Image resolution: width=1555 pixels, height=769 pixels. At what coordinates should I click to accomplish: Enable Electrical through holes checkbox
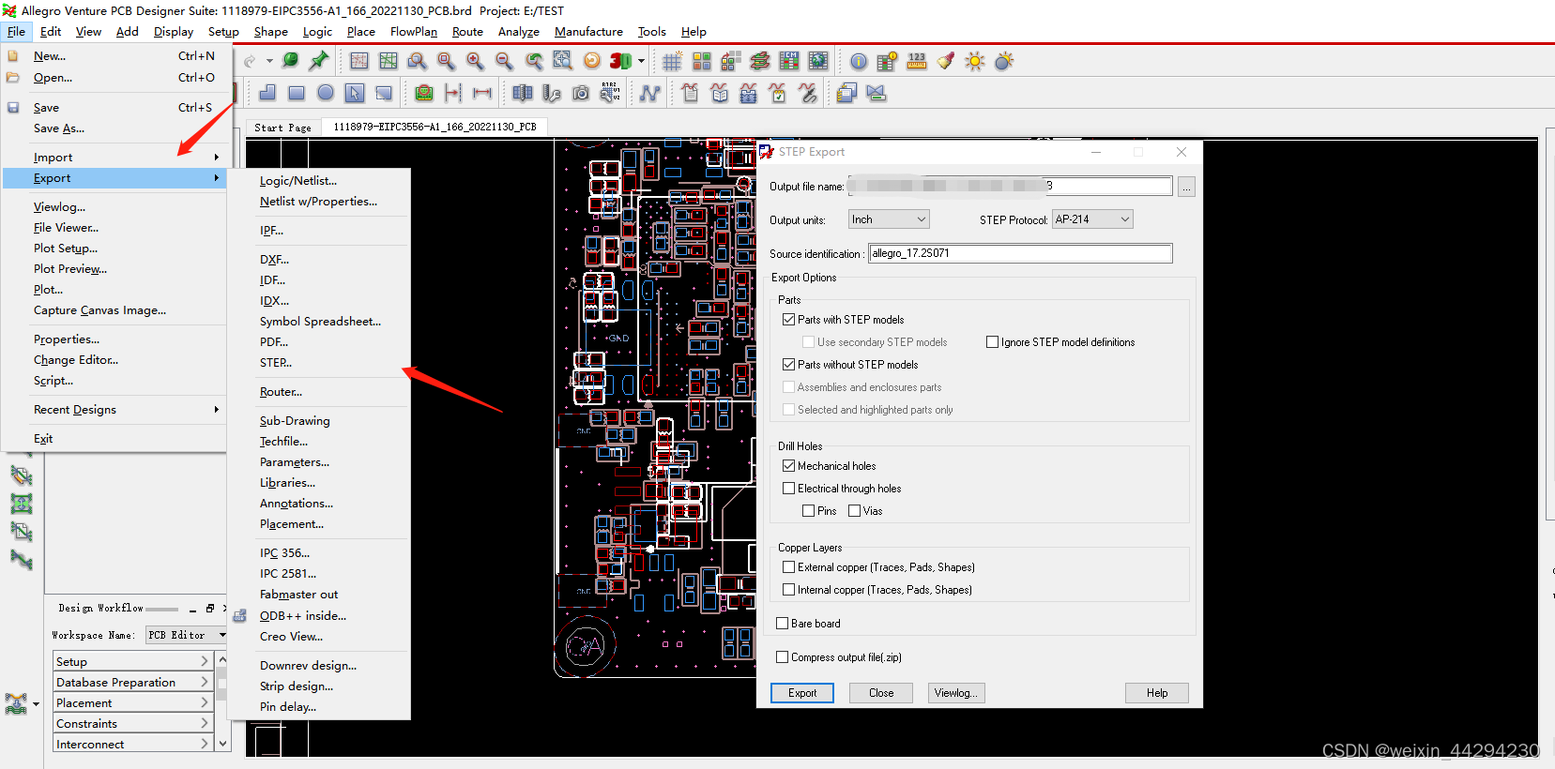788,489
